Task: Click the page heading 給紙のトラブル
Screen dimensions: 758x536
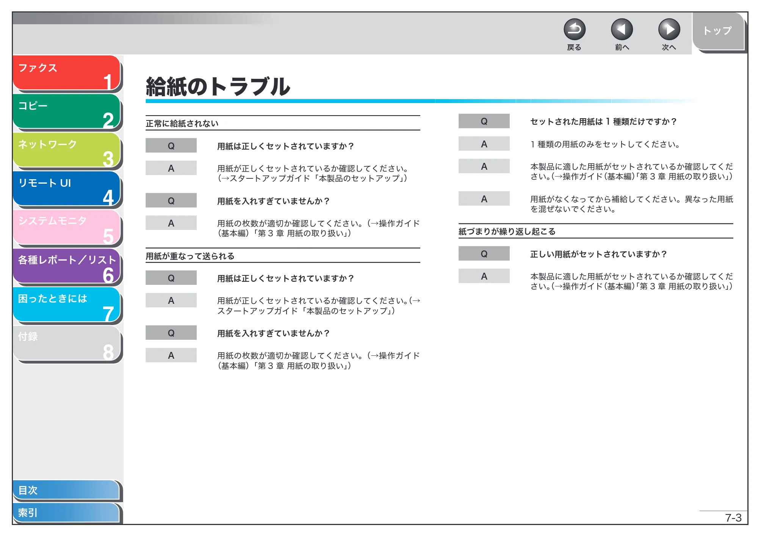Action: (218, 86)
